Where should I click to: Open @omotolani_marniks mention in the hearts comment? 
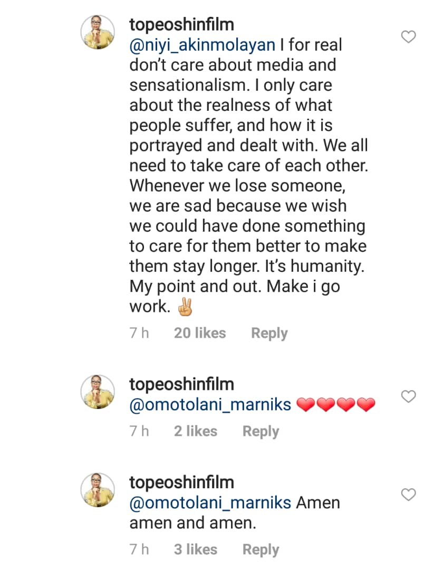click(210, 405)
